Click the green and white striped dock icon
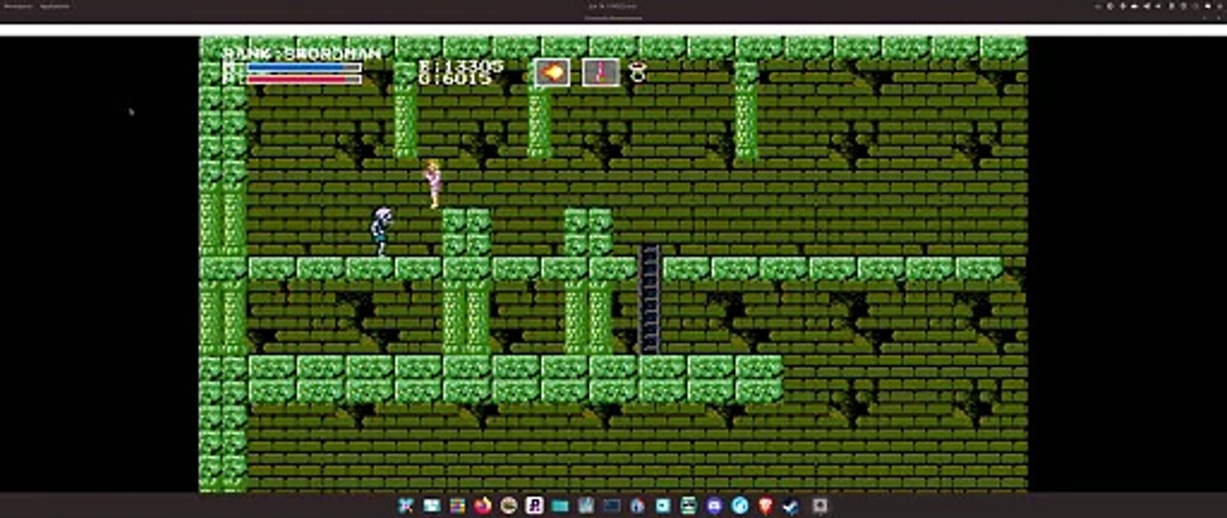The image size is (1227, 518). click(x=688, y=506)
